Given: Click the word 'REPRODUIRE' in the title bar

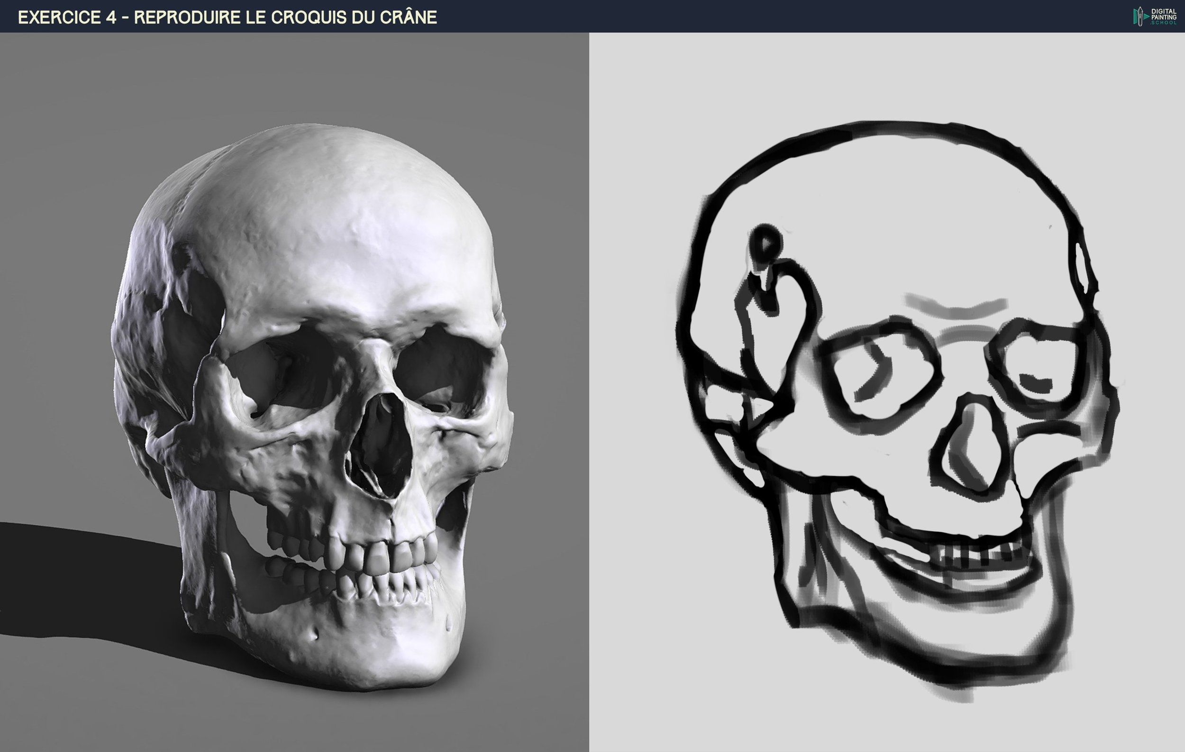Looking at the screenshot, I should click(x=187, y=17).
